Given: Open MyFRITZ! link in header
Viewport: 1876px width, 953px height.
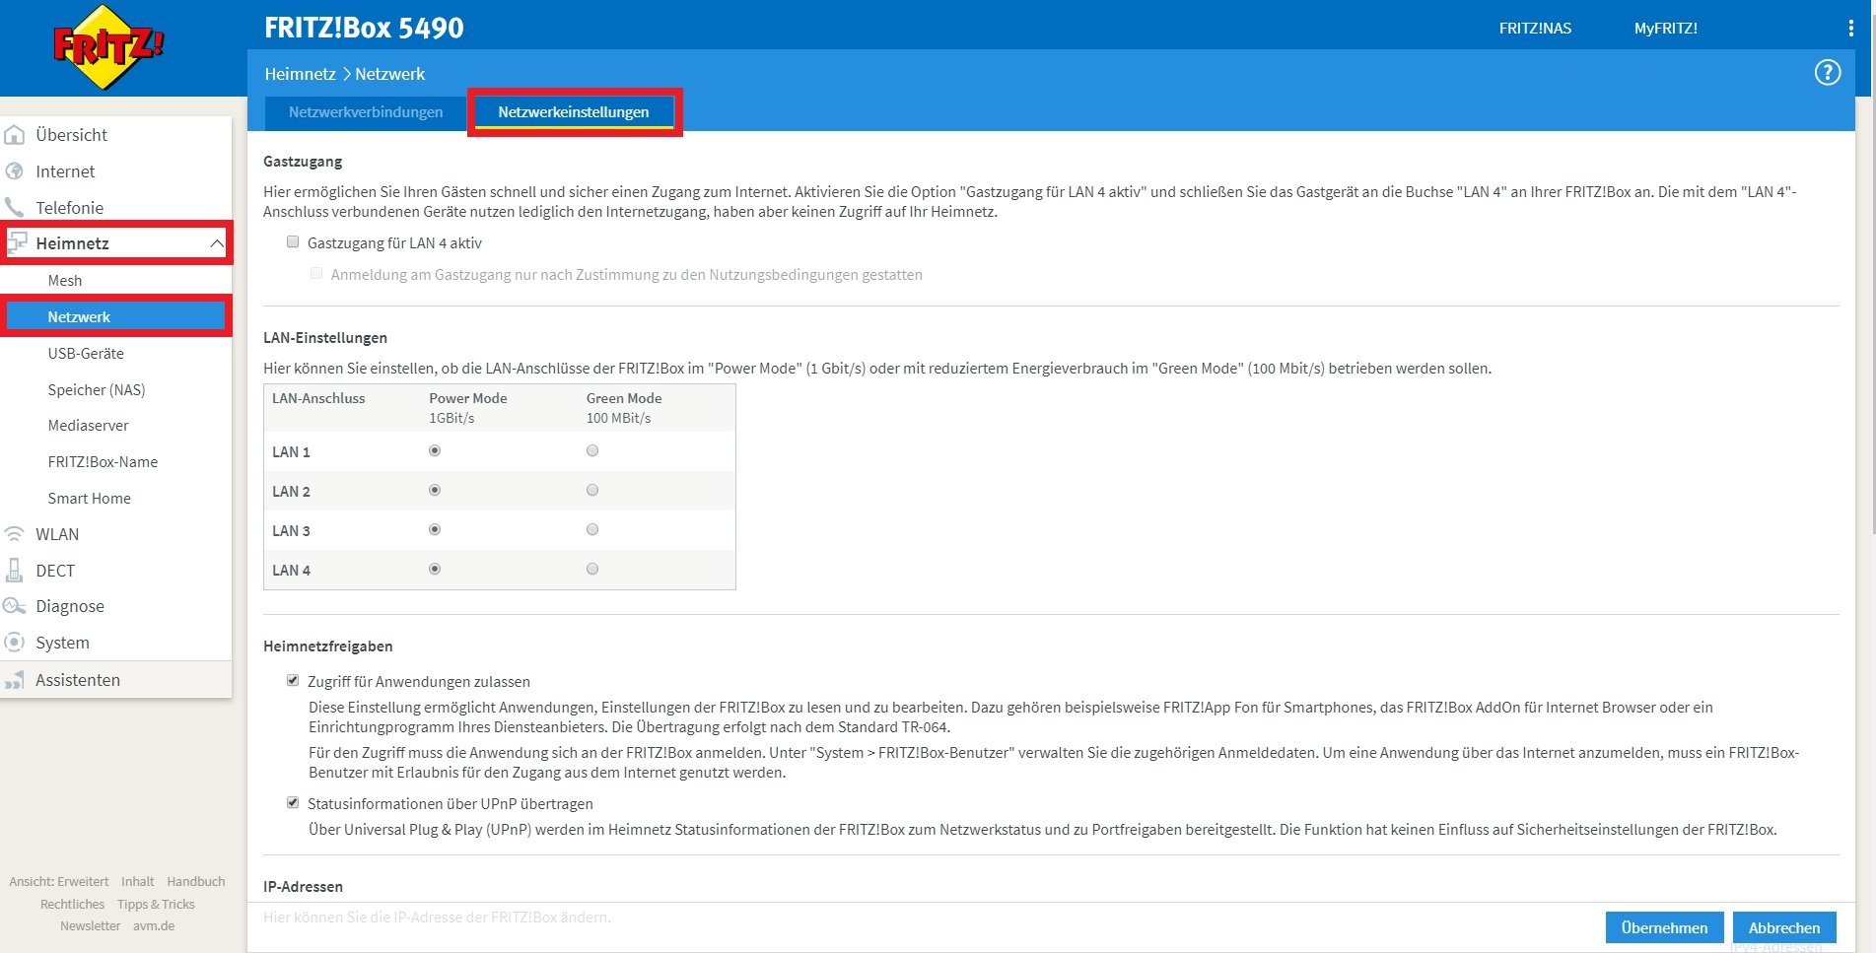Looking at the screenshot, I should [1665, 29].
